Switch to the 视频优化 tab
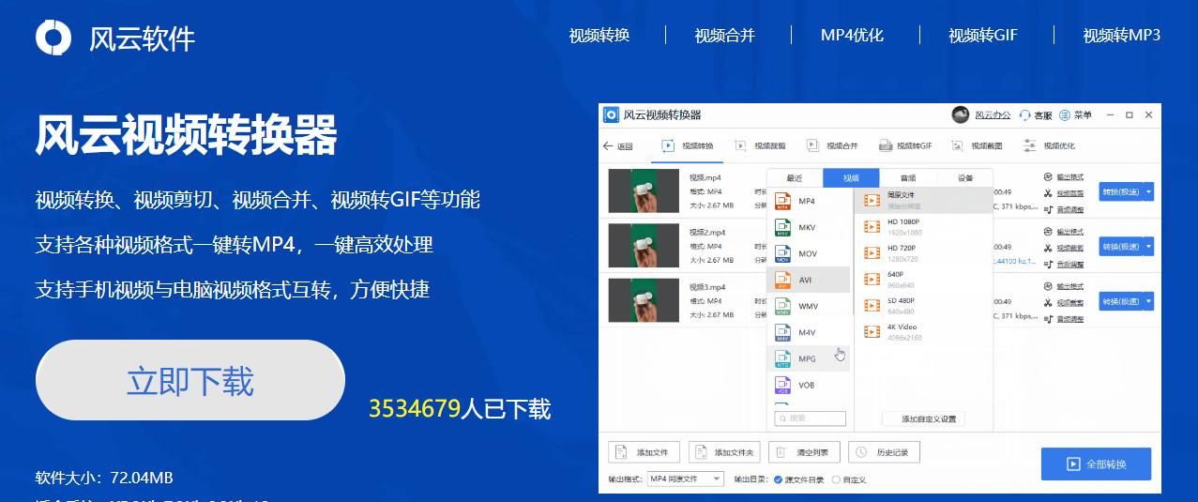Viewport: 1198px width, 502px height. 1050,146
